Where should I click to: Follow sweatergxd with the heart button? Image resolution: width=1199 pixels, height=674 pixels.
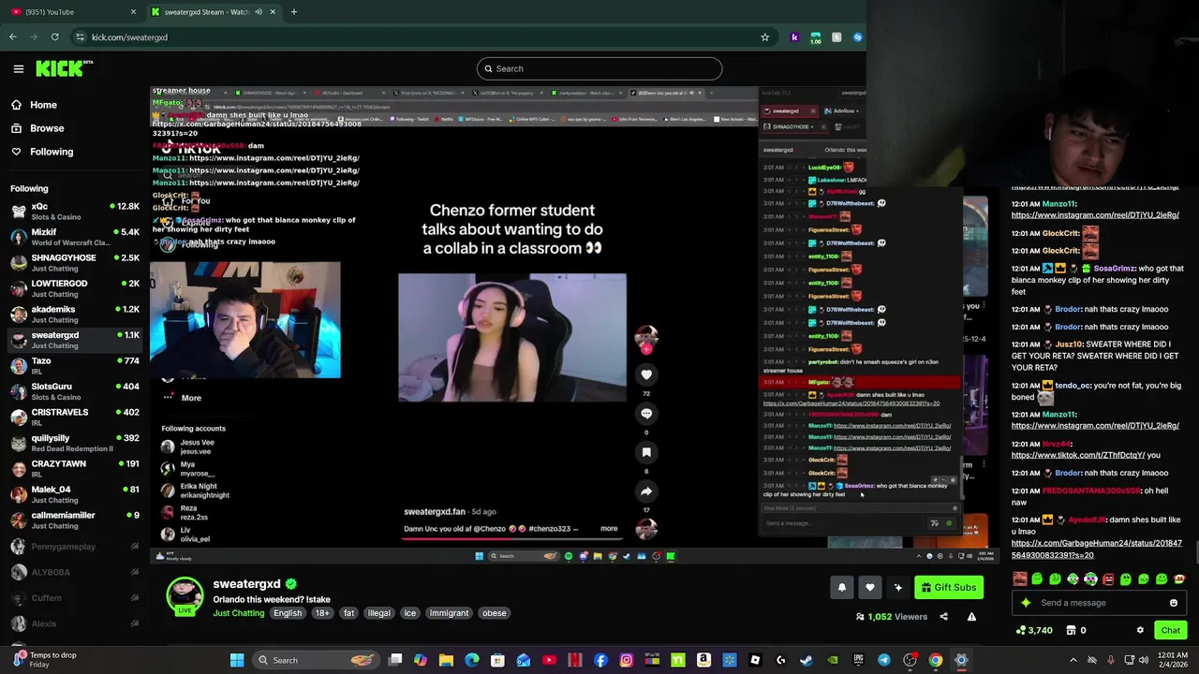[869, 587]
